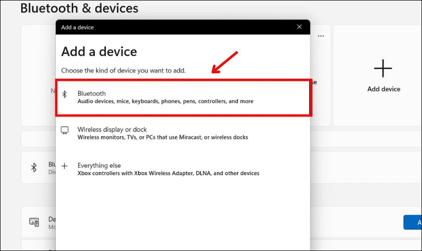Image resolution: width=422 pixels, height=251 pixels.
Task: Click the Add device label on card
Action: tap(383, 89)
